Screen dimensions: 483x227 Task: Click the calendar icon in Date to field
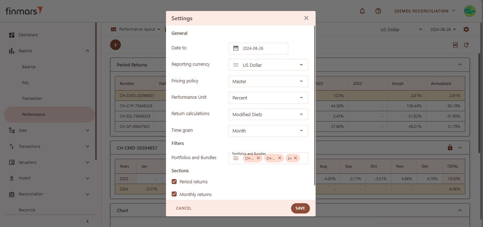point(236,48)
